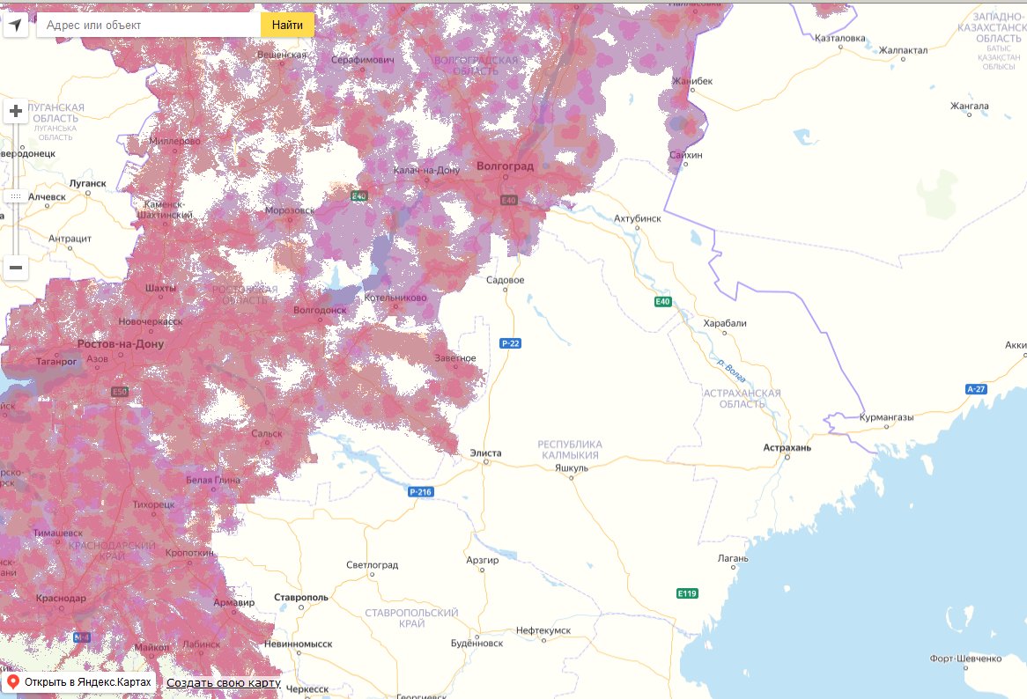Click the Невинномысск label

(x=298, y=644)
